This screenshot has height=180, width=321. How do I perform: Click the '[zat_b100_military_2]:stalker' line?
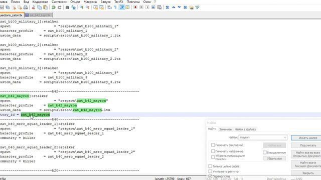[x=29, y=44]
